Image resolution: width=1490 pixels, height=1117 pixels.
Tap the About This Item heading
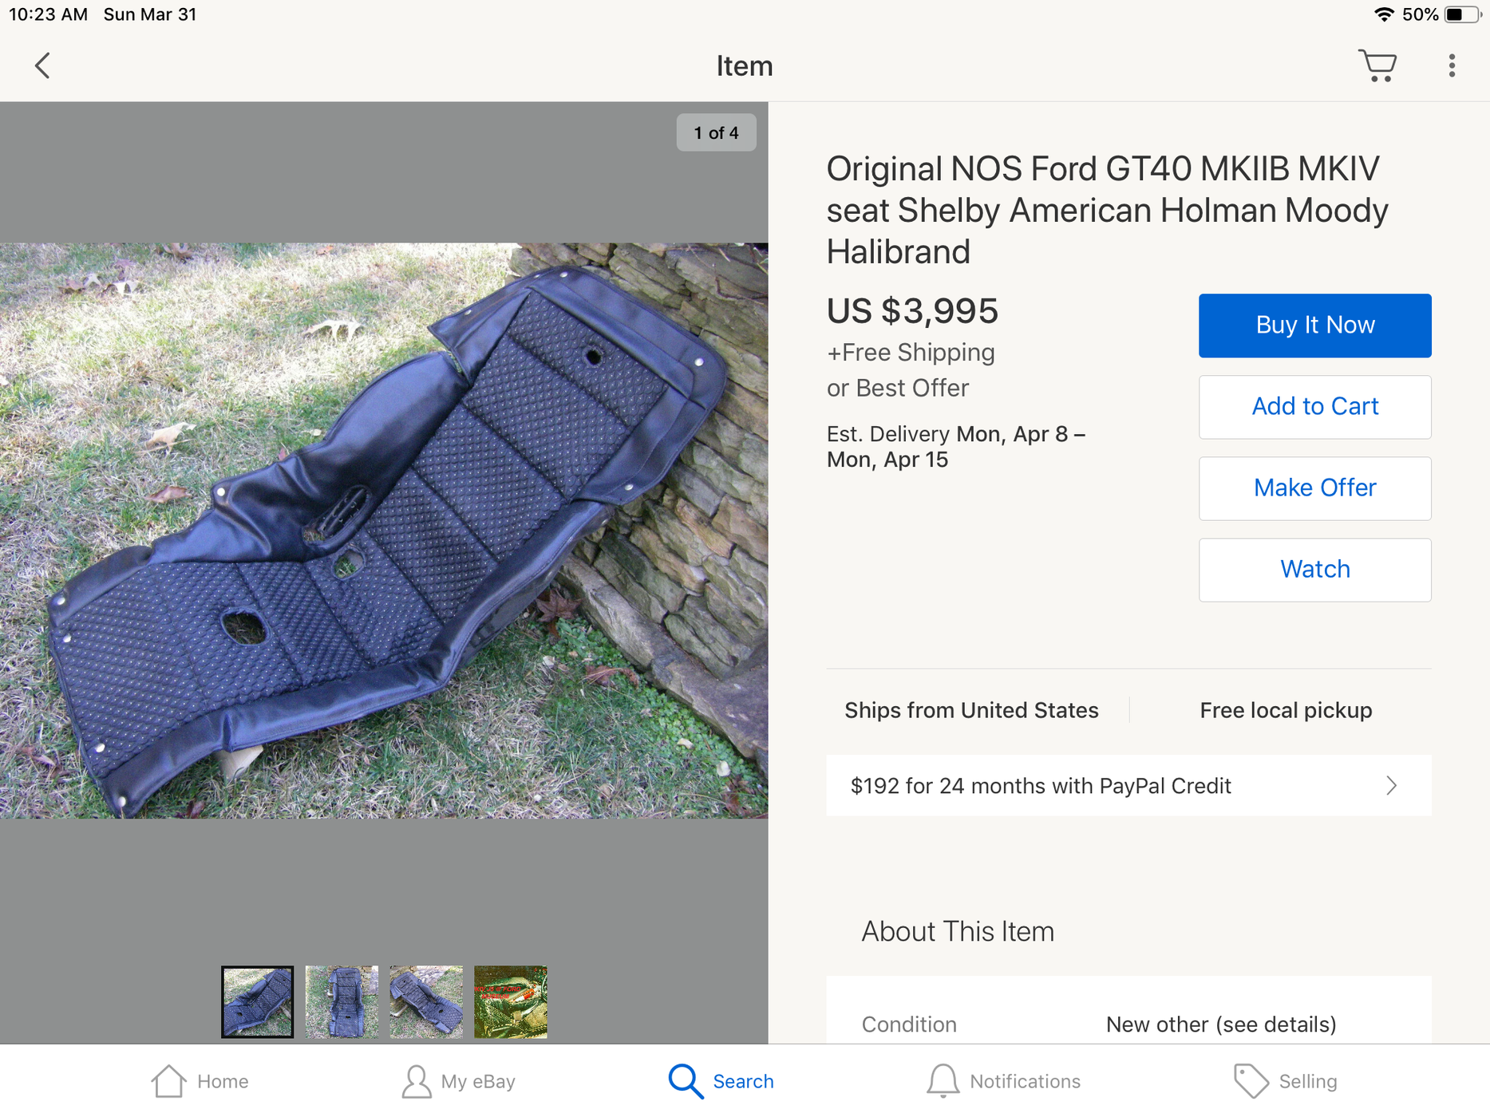point(958,931)
